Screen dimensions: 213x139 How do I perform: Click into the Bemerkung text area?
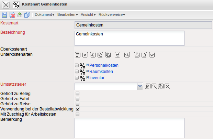click(129, 127)
